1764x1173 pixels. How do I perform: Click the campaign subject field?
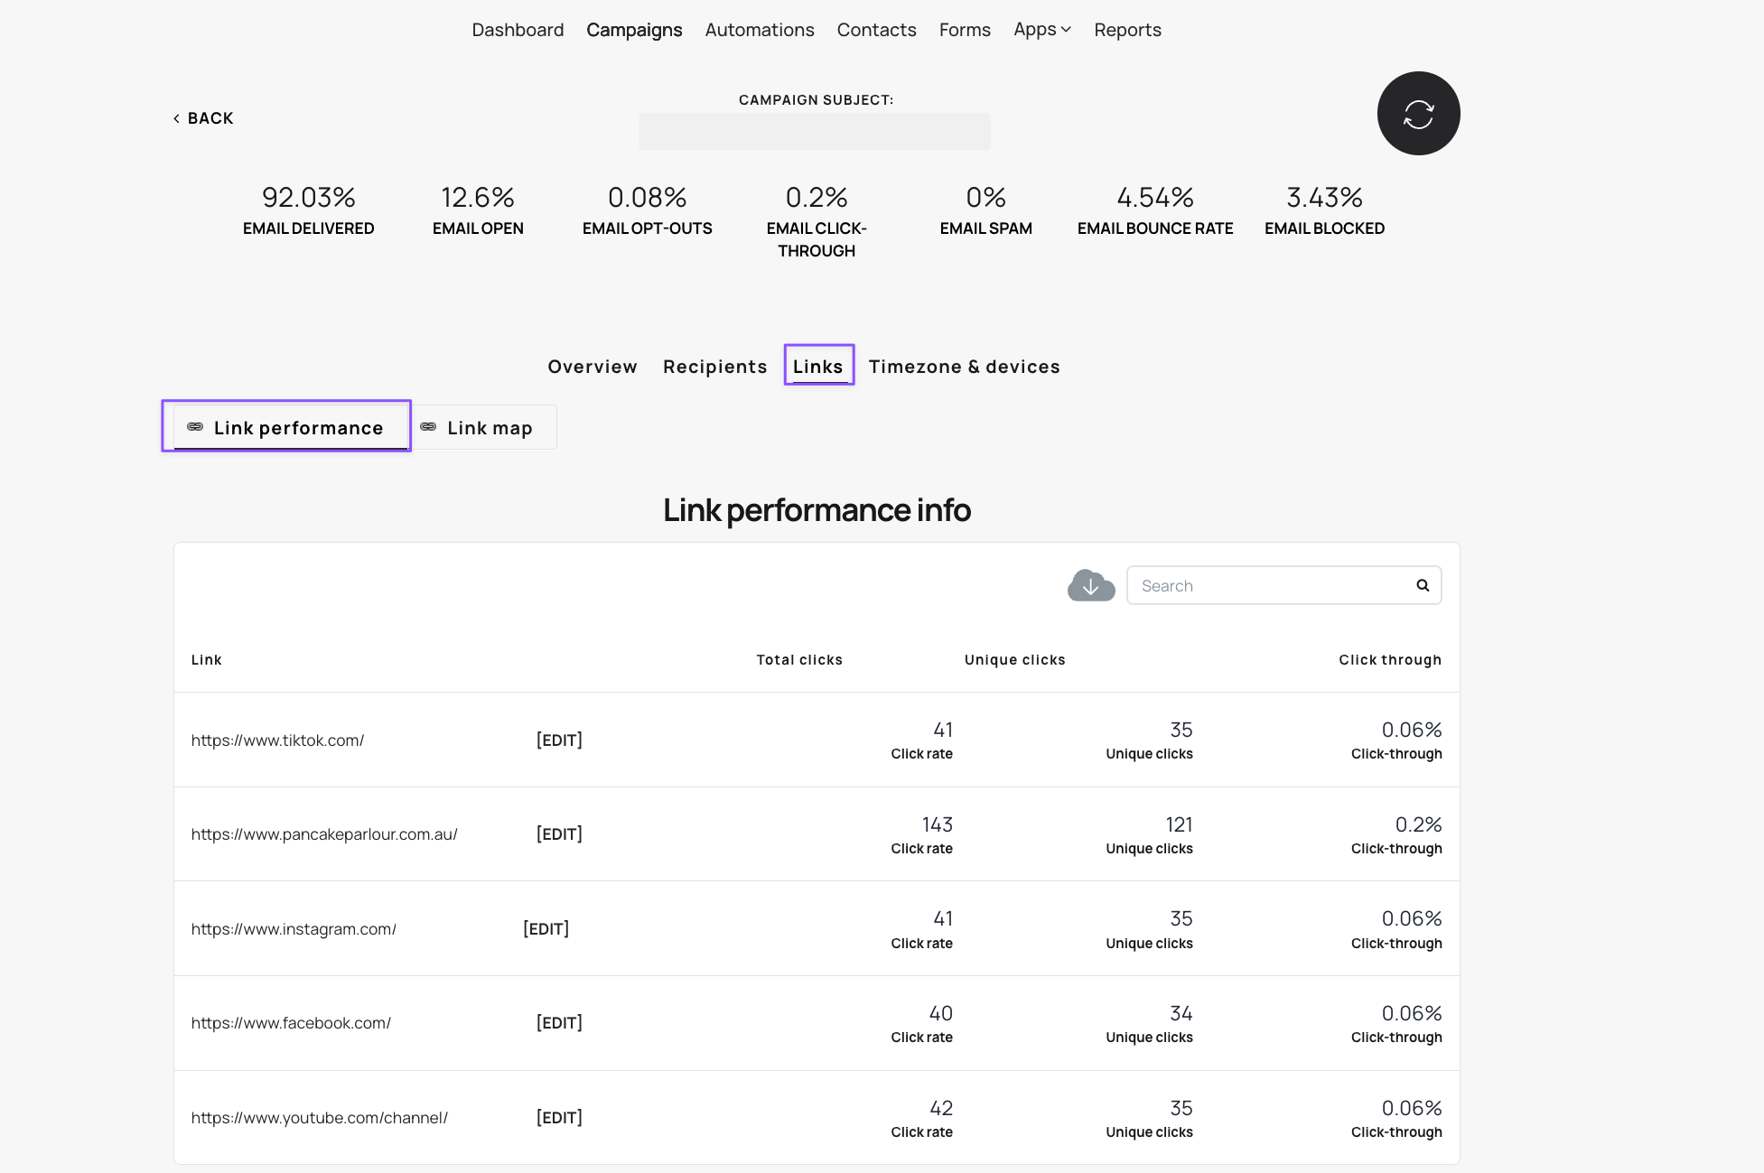coord(814,132)
